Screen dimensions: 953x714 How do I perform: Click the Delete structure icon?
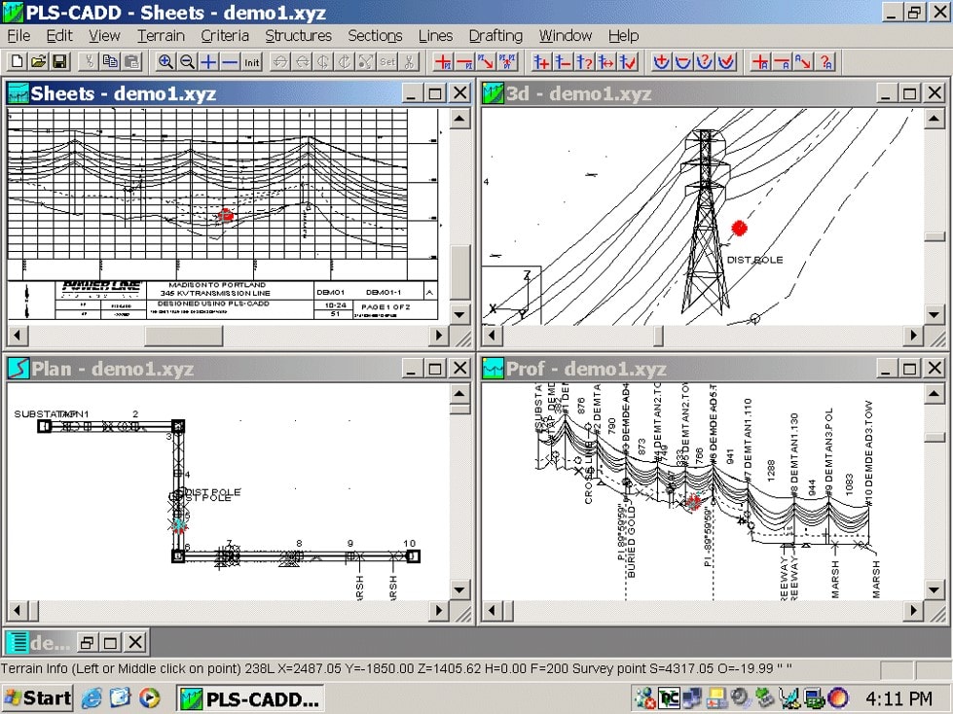coord(563,61)
